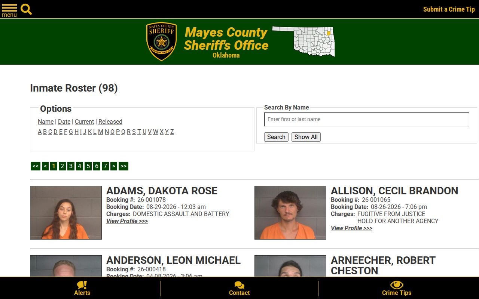The width and height of the screenshot is (479, 299).
Task: Go to the previous page (<)
Action: pyautogui.click(x=45, y=166)
